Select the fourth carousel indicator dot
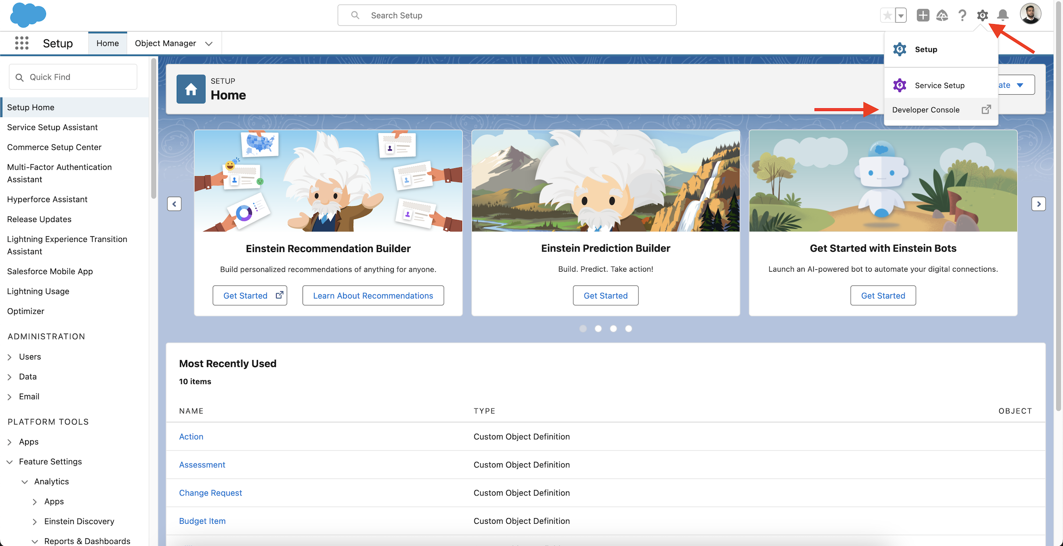Image resolution: width=1063 pixels, height=546 pixels. pyautogui.click(x=628, y=329)
